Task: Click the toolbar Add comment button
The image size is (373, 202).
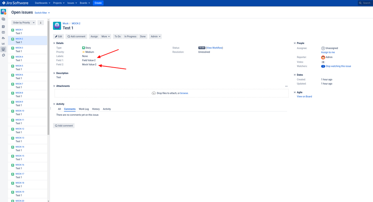Action: (77, 37)
